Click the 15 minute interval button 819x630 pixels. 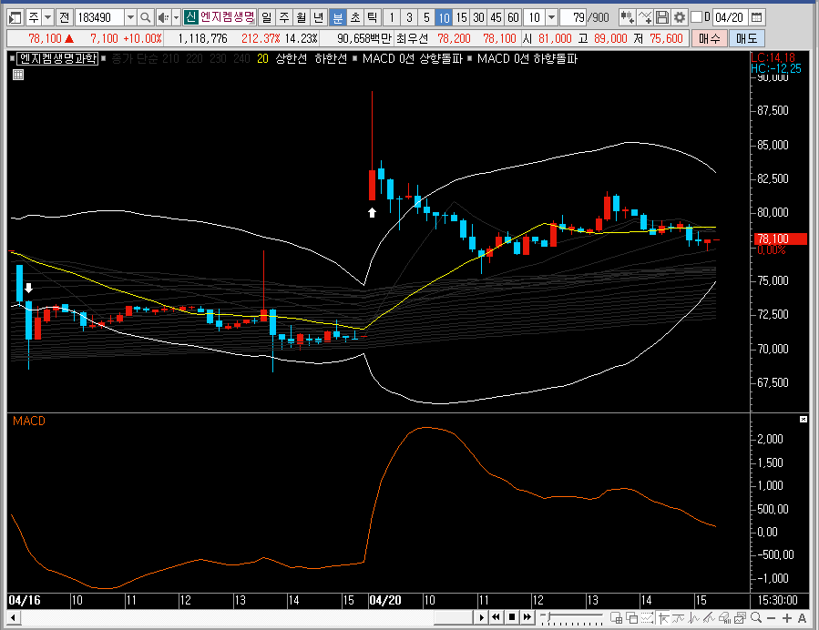(x=461, y=17)
